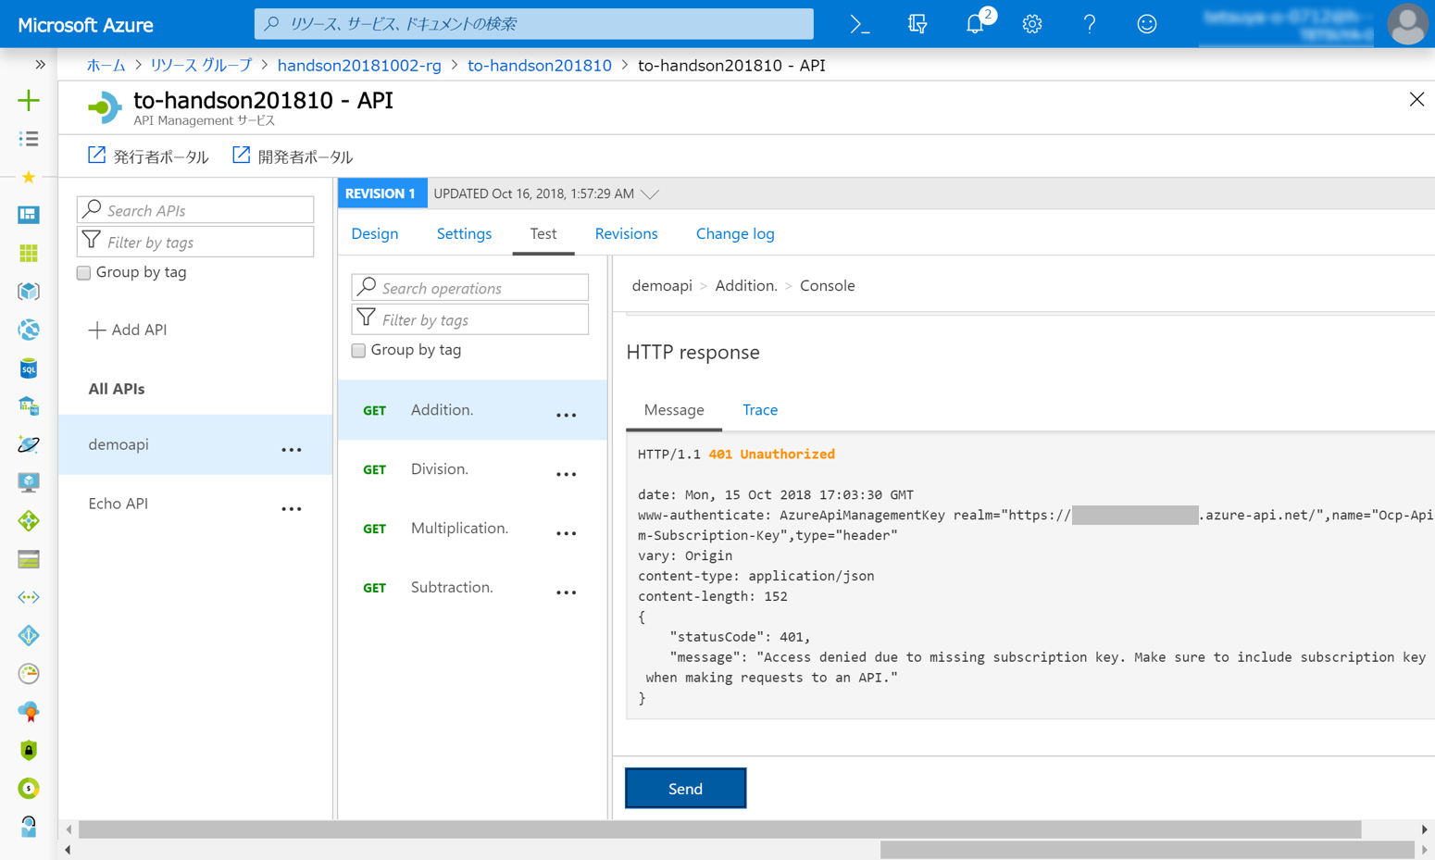Open the ellipsis menu for demoapi
This screenshot has height=860, width=1435.
click(x=292, y=448)
